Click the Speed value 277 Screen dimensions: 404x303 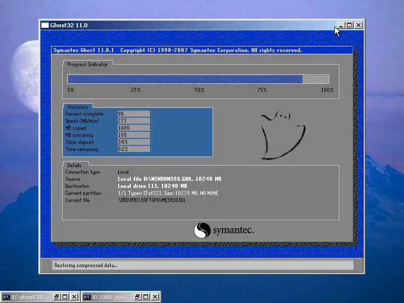[133, 121]
